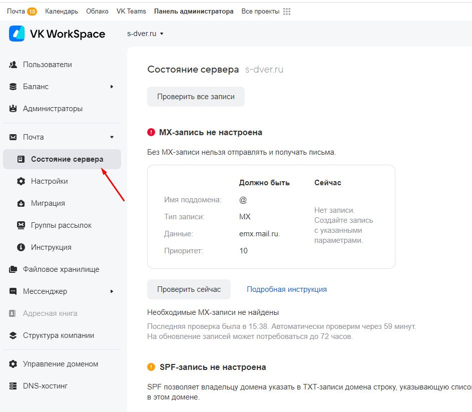Click the Инструкция info icon
This screenshot has height=412, width=472.
(21, 247)
